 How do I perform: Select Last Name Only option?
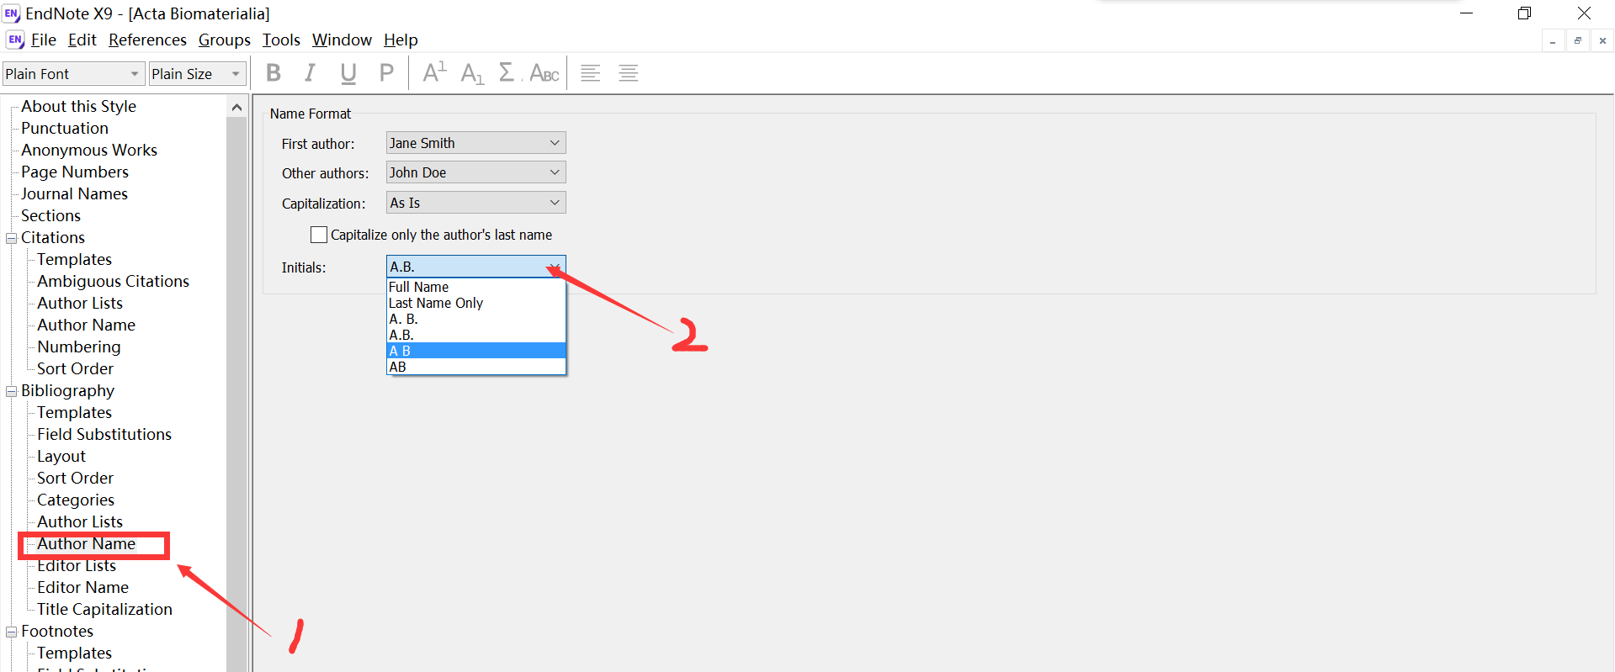(x=475, y=303)
